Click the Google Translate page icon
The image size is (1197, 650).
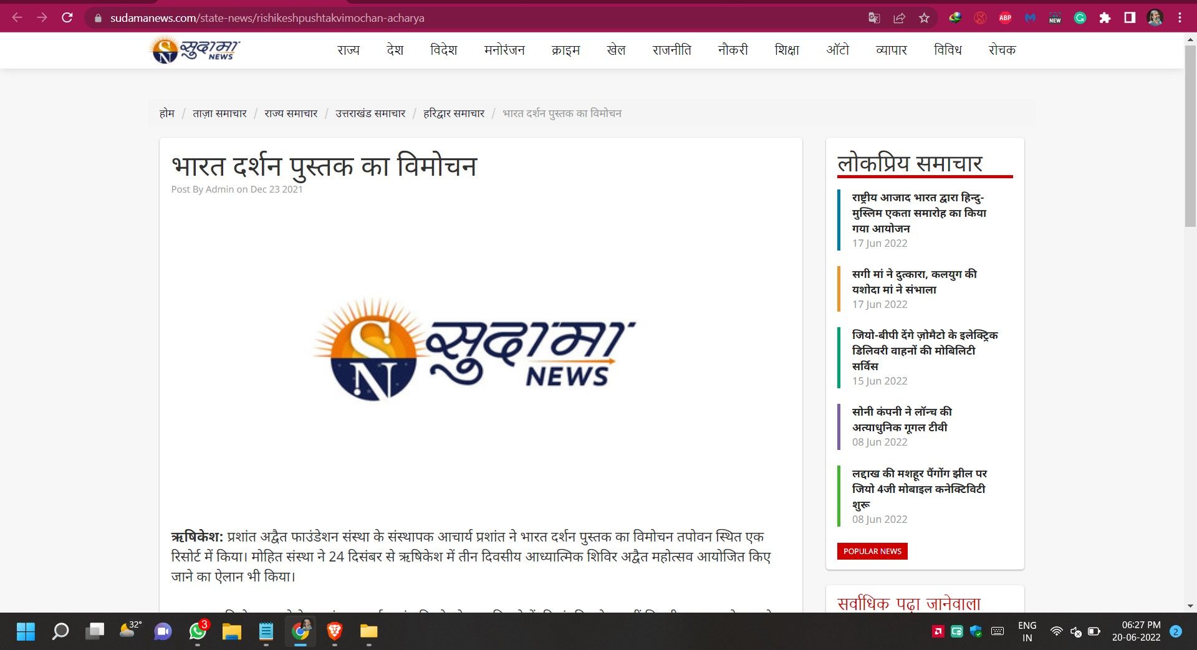874,18
